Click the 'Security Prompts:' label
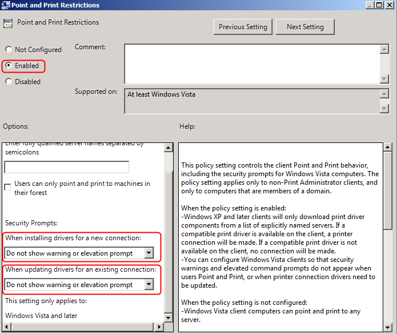 (x=31, y=223)
